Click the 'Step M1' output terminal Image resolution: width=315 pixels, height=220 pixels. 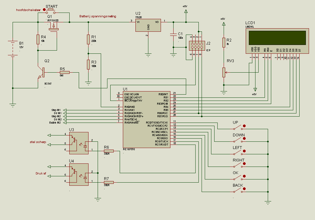[x=65, y=110]
